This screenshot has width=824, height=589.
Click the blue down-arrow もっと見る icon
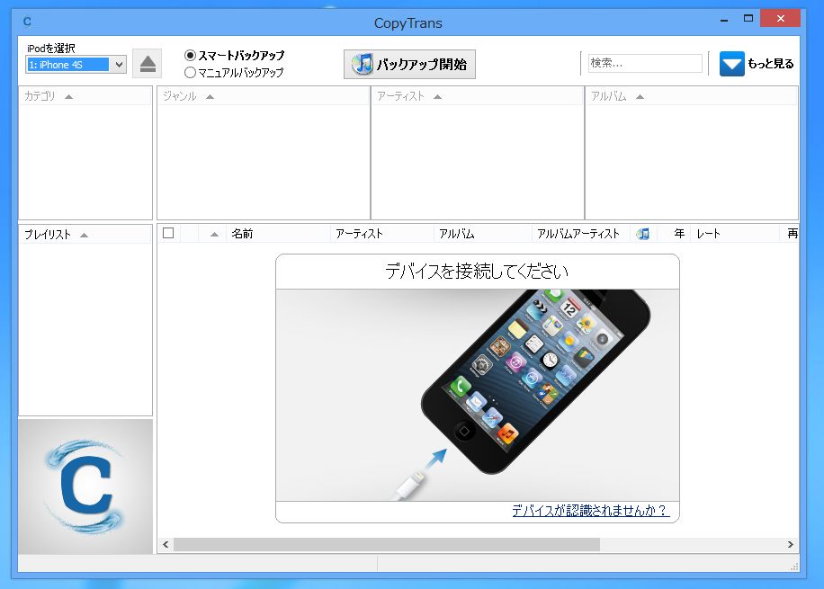[x=731, y=64]
